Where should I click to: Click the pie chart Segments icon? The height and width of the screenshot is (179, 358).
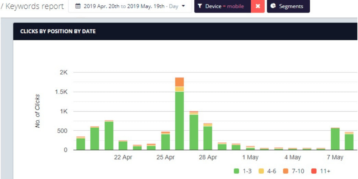(x=273, y=6)
